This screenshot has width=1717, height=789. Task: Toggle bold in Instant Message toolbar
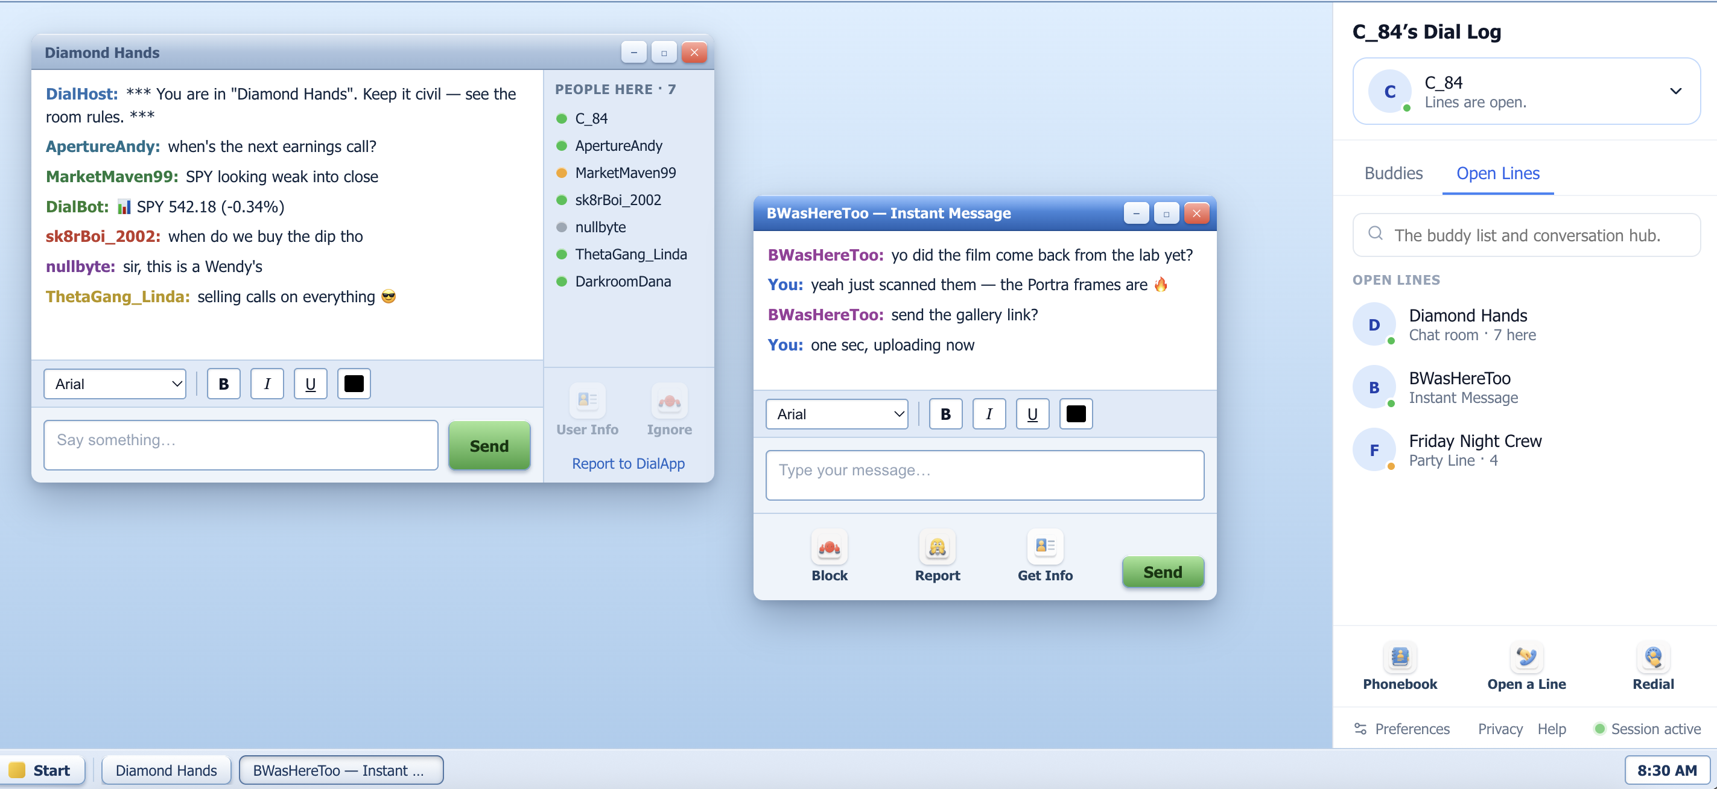[945, 414]
